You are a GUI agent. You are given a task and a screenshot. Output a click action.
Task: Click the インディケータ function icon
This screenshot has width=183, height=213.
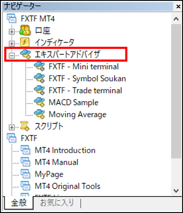click(x=25, y=42)
